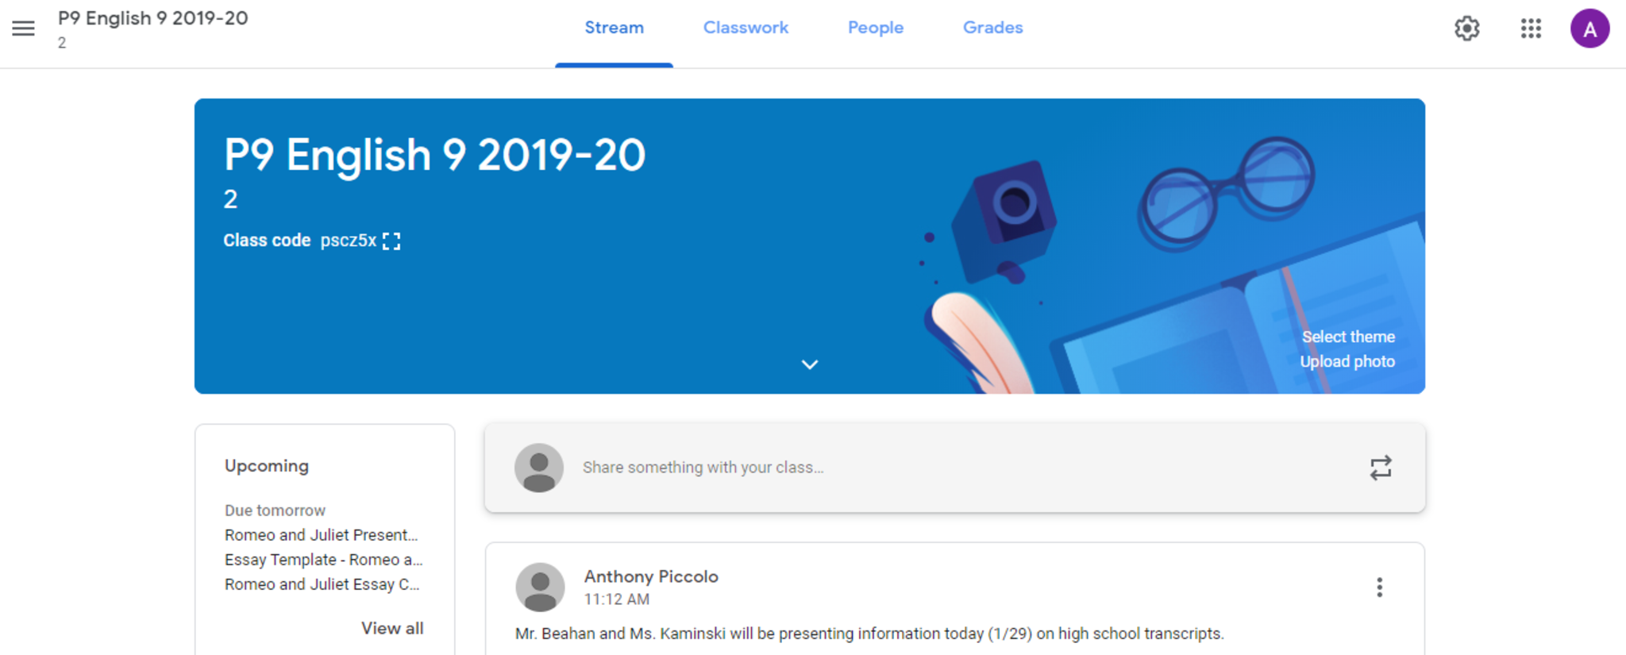Click View all upcoming work
1626x655 pixels.
coord(392,628)
